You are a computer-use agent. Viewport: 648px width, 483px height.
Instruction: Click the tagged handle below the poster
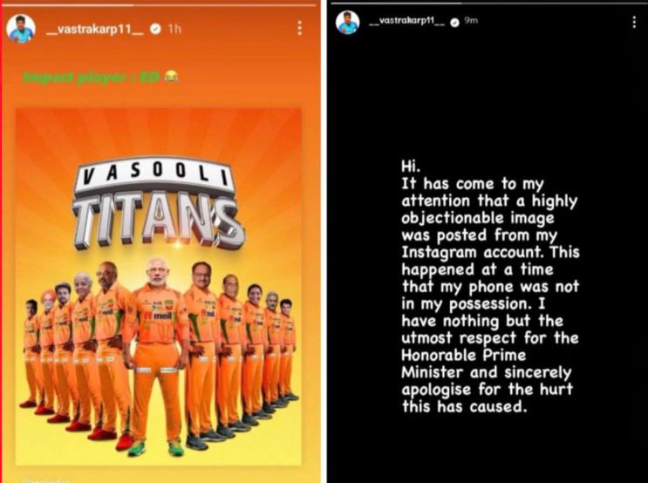click(x=46, y=480)
